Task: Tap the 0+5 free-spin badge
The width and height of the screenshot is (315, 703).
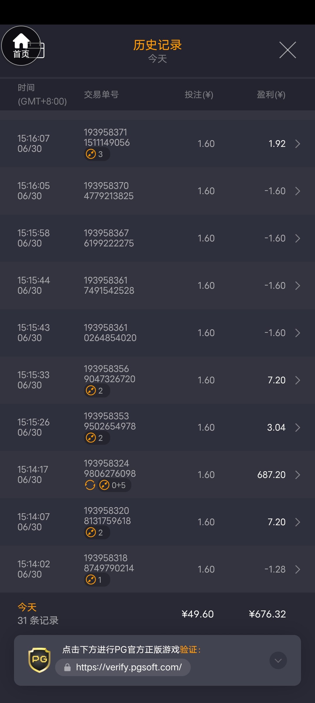Action: tap(114, 485)
